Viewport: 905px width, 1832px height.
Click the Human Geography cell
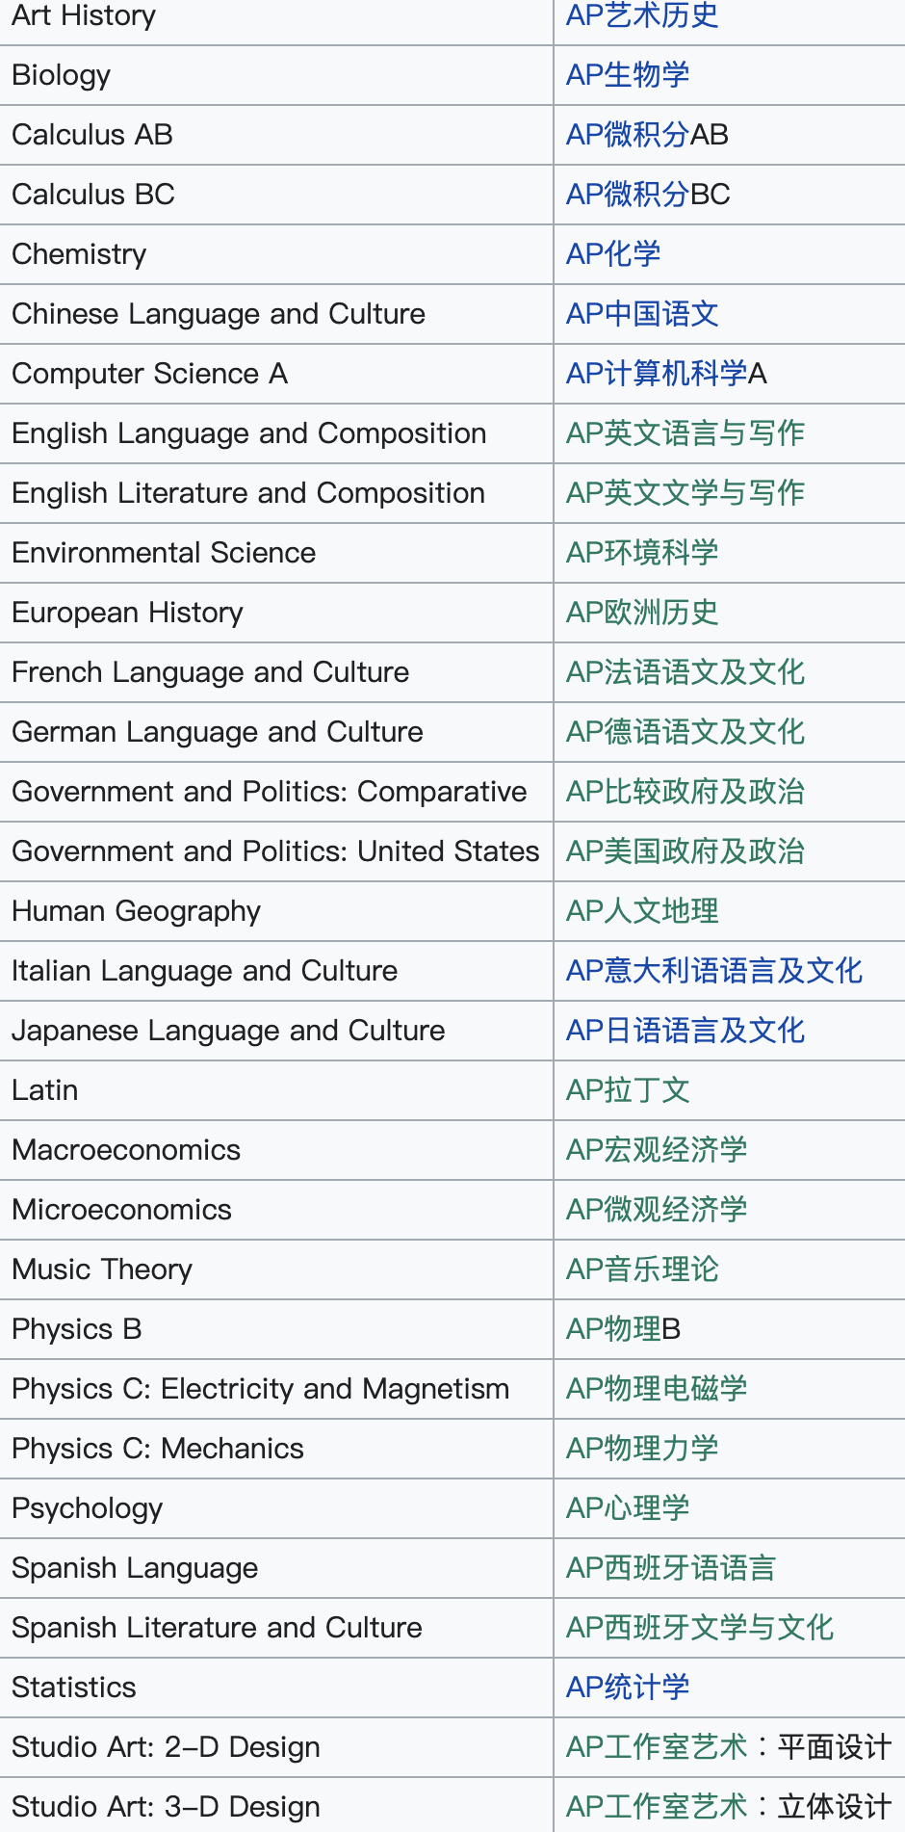[x=276, y=911]
